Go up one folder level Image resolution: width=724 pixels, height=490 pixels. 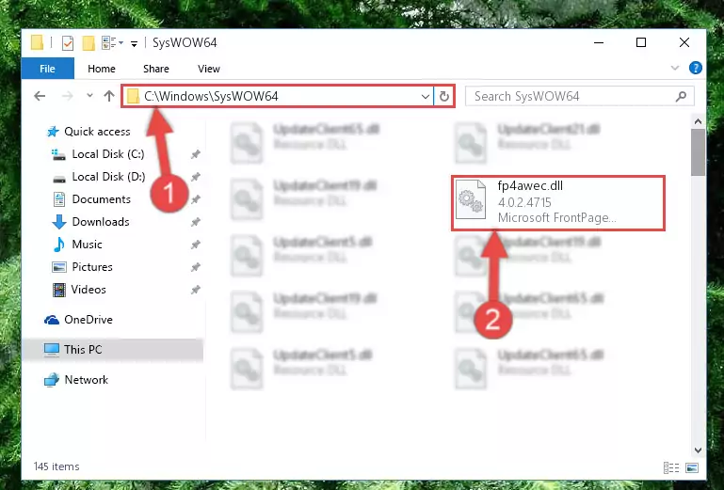109,96
